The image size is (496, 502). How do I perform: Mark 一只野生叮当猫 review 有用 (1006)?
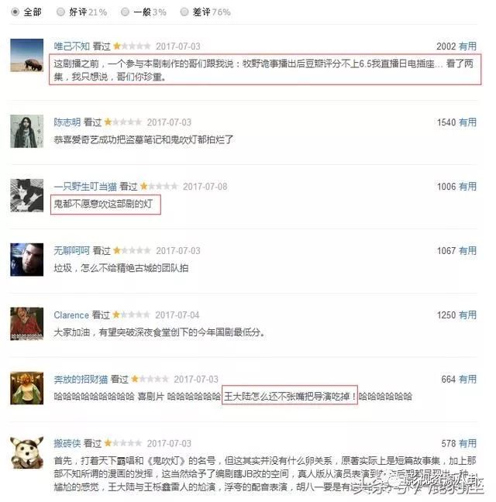coord(467,187)
